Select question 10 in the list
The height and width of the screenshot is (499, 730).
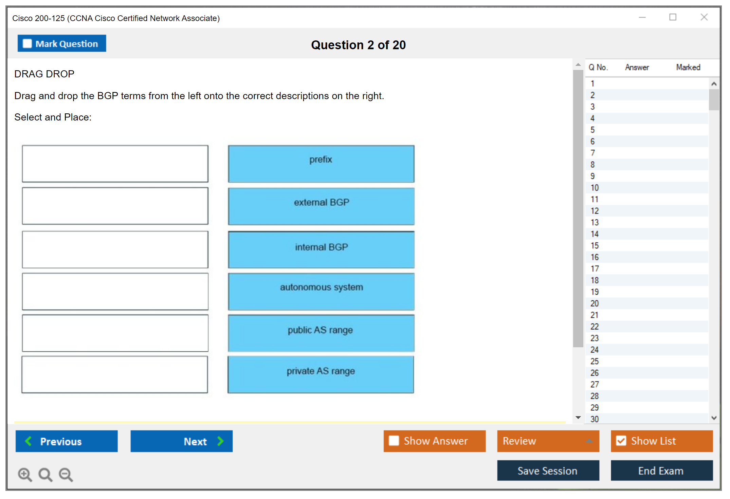point(595,188)
